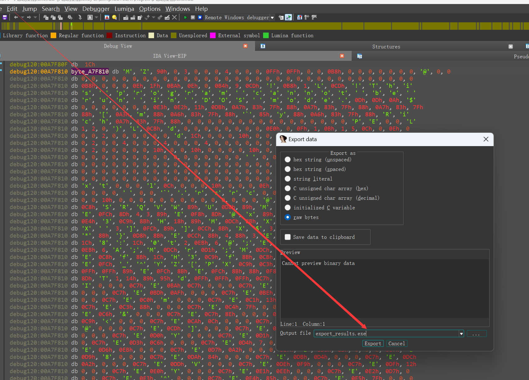This screenshot has height=380, width=529.
Task: Expand the Output file history dropdown
Action: click(461, 334)
